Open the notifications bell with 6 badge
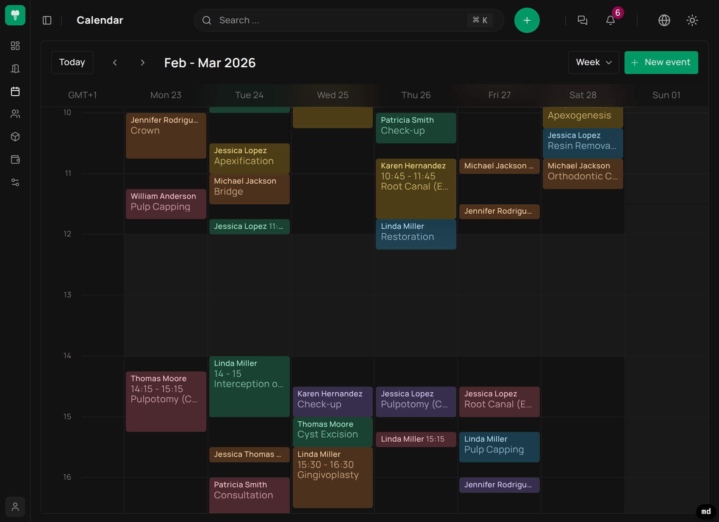The height and width of the screenshot is (522, 719). click(611, 20)
